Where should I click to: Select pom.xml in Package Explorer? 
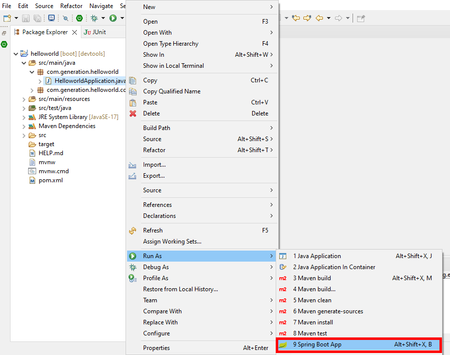pos(51,181)
